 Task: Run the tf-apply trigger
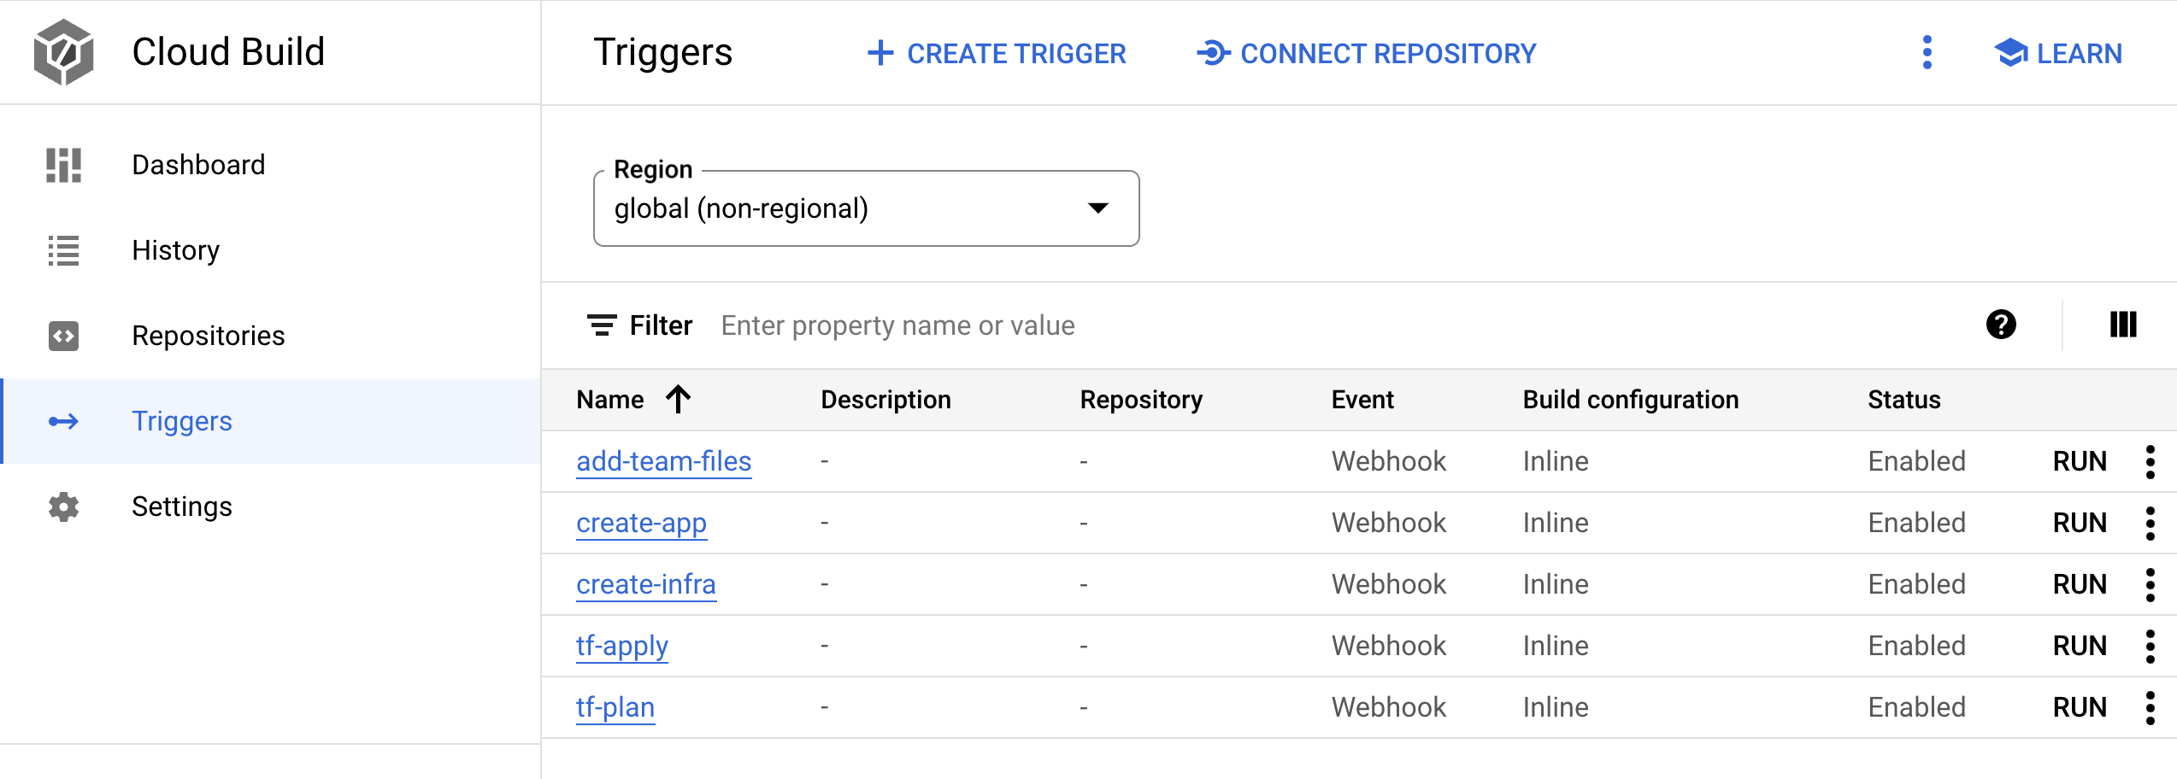tap(2079, 646)
